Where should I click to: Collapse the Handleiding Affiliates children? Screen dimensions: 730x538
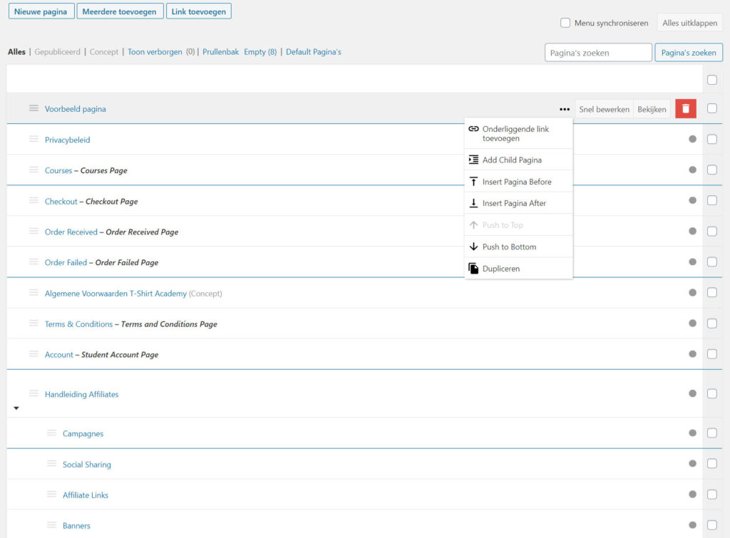pos(16,408)
